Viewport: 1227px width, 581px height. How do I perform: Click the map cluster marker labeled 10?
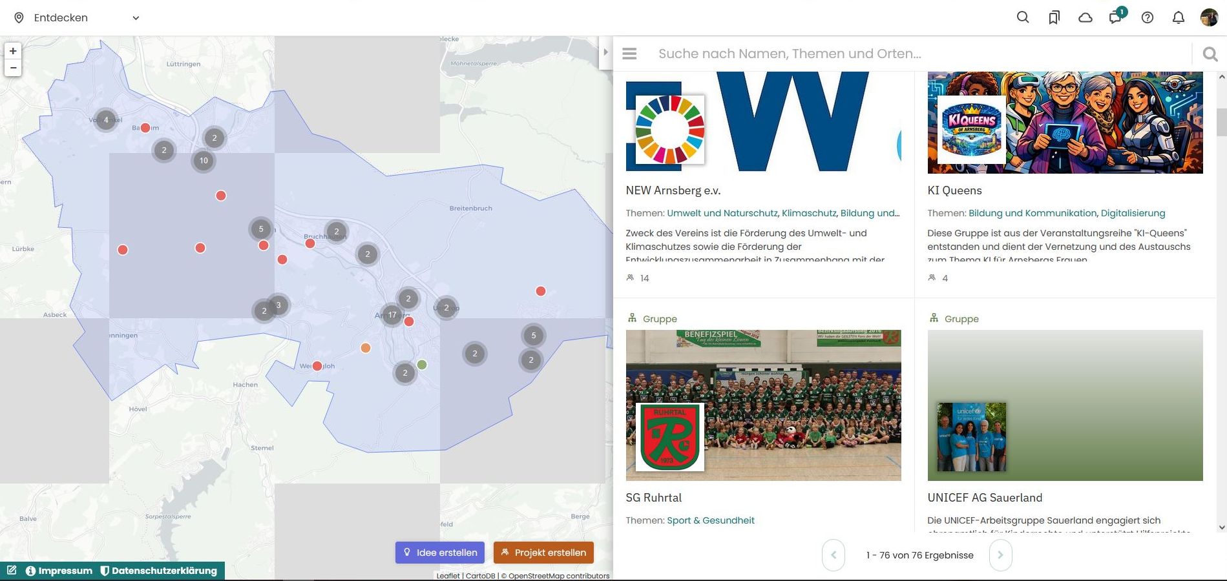tap(204, 161)
